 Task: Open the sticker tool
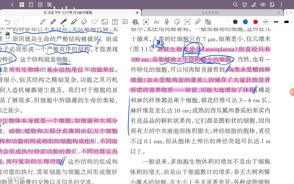[177, 22]
